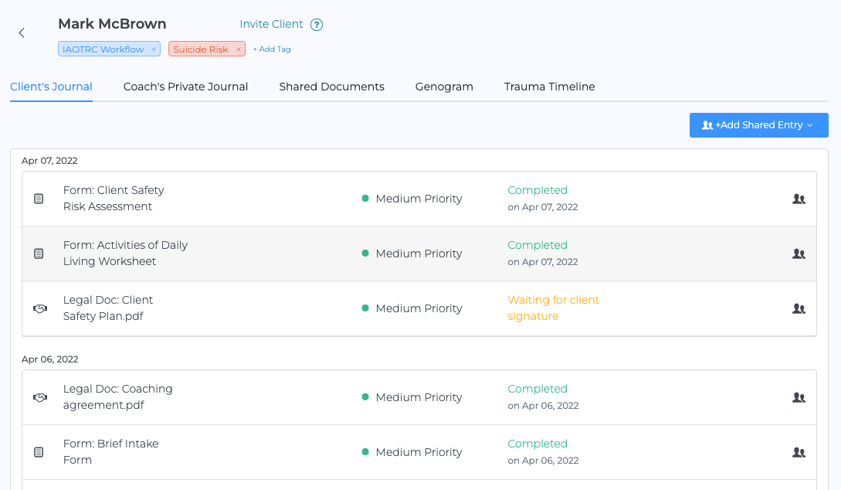841x490 pixels.
Task: Click shared people icon on Activities of Daily Living row
Action: click(799, 254)
